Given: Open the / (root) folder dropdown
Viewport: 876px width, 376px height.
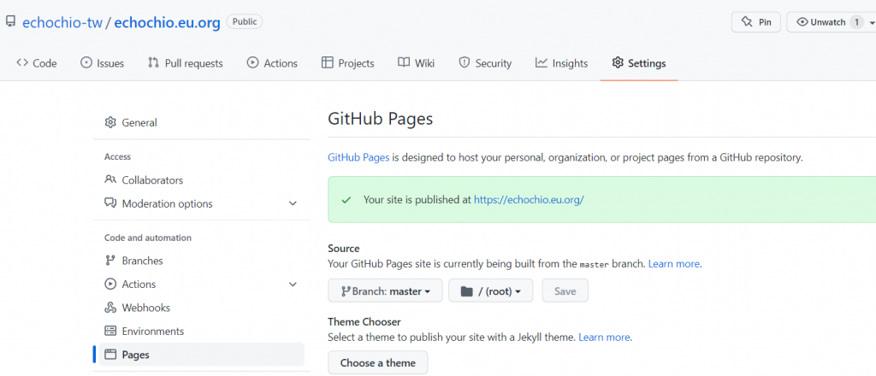Looking at the screenshot, I should 491,291.
